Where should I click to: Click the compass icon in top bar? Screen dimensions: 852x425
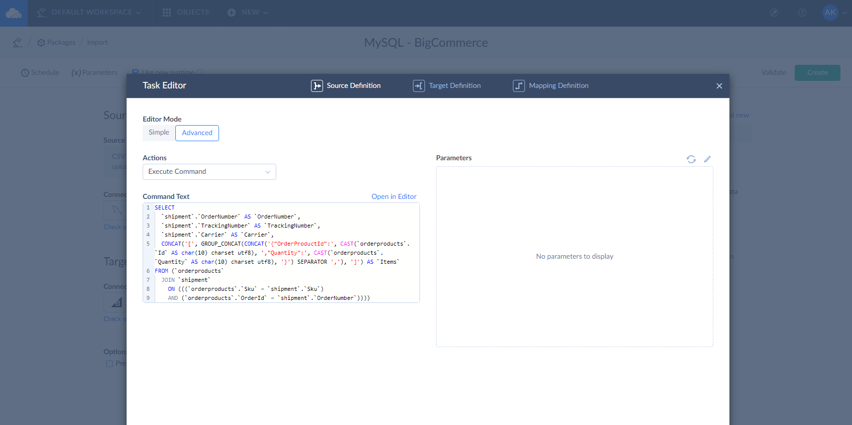coord(774,13)
